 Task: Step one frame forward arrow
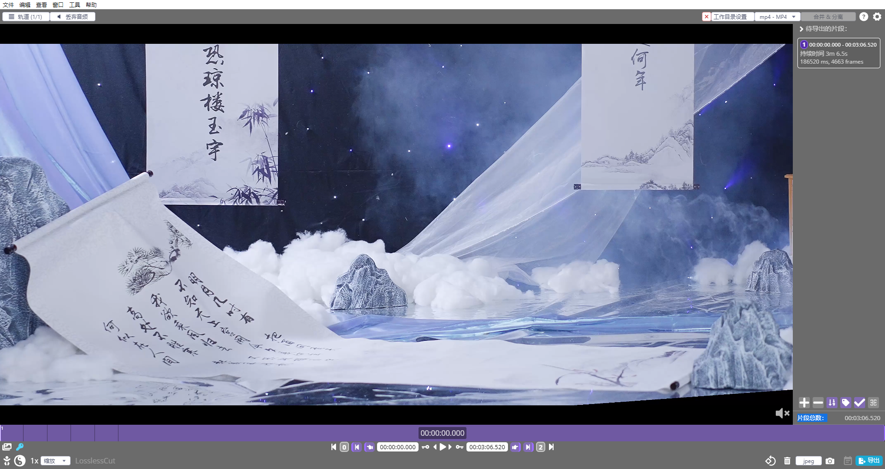[450, 447]
